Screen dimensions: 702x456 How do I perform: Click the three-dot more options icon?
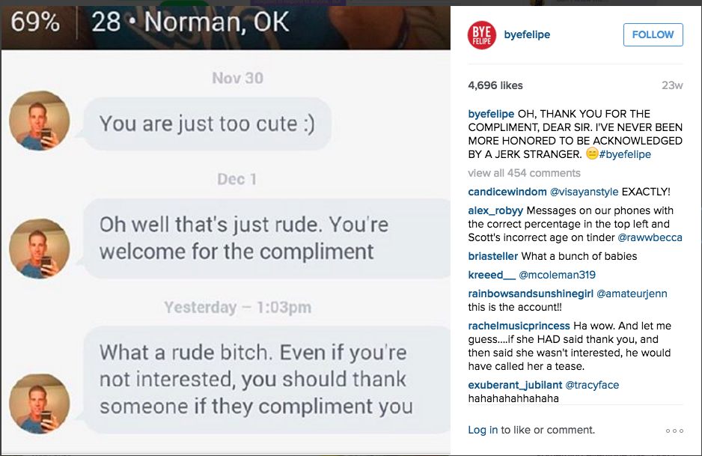tap(674, 431)
